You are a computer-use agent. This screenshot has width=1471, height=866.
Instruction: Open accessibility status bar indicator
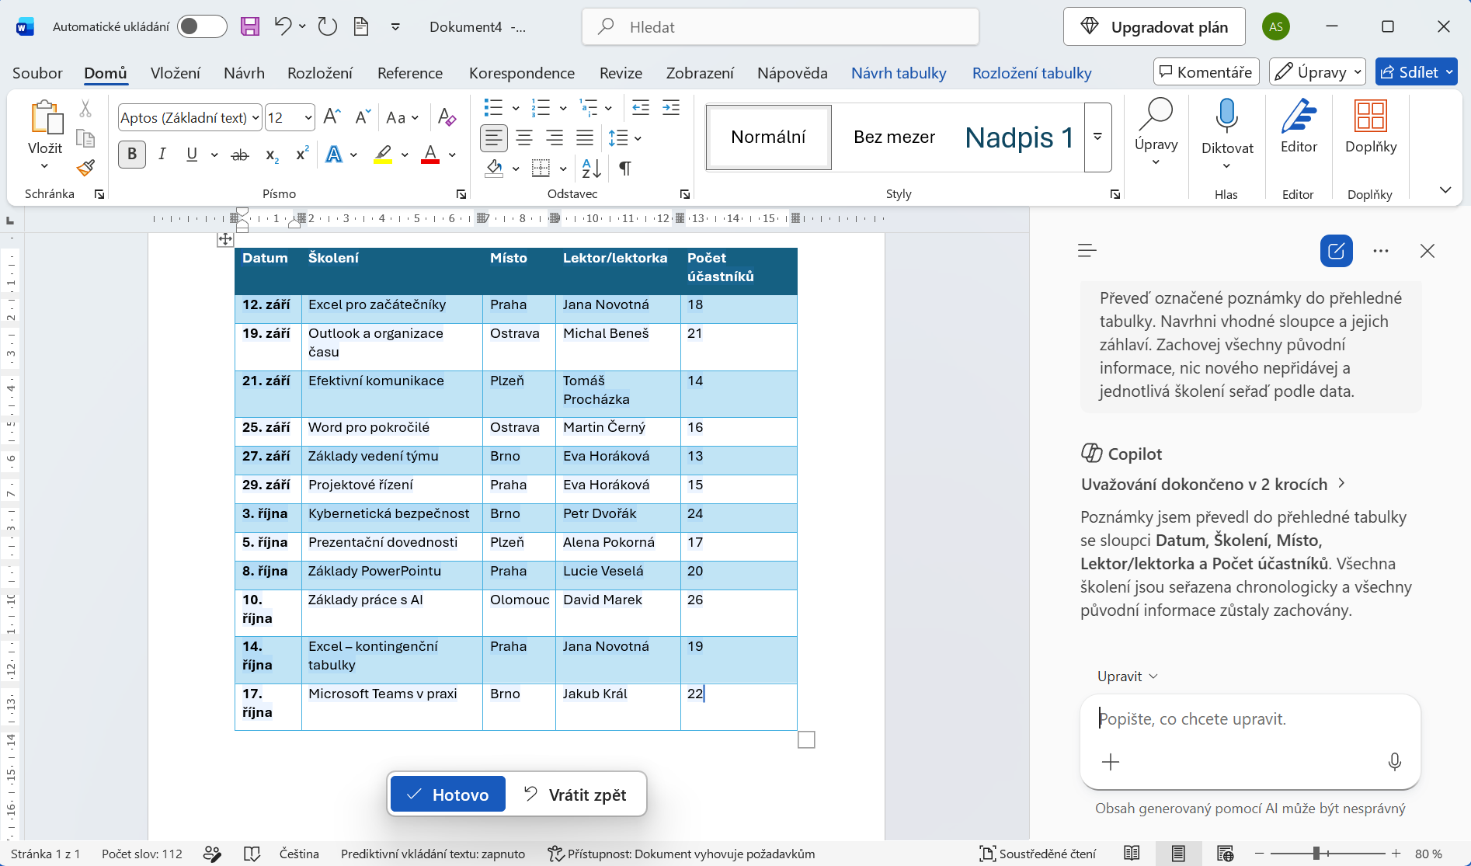click(x=681, y=854)
